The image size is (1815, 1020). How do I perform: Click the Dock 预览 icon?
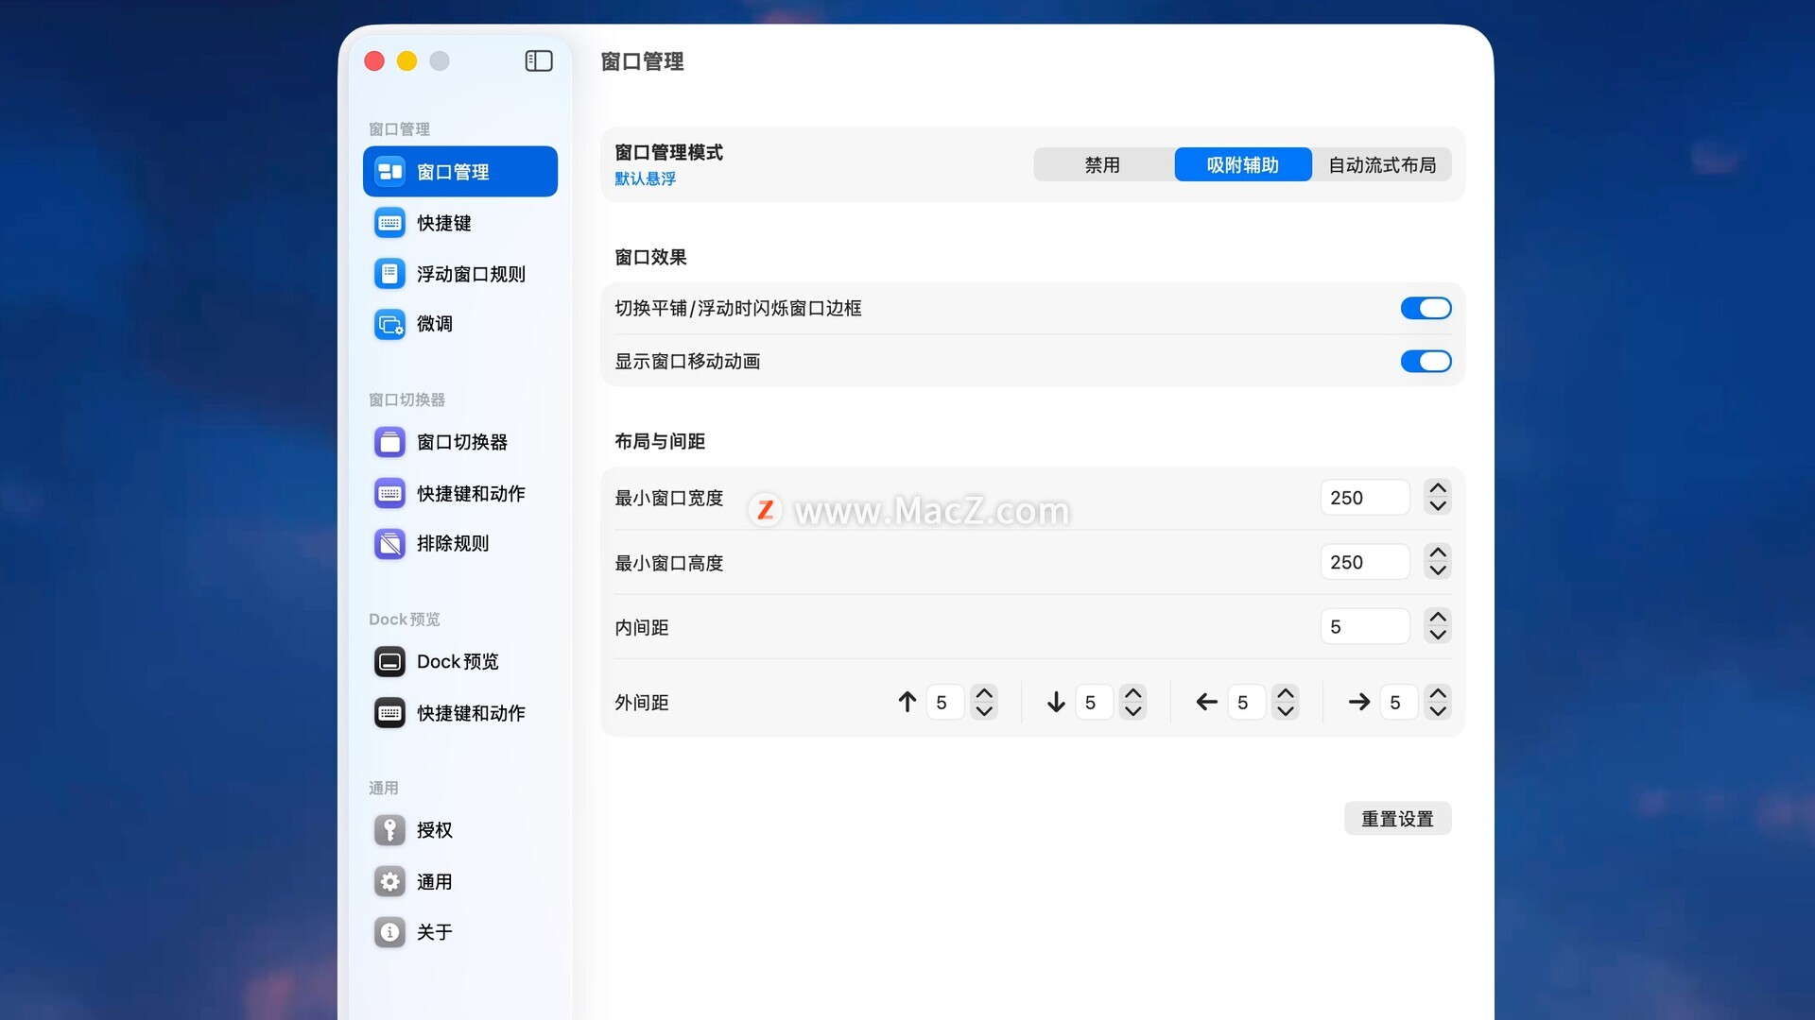[389, 662]
